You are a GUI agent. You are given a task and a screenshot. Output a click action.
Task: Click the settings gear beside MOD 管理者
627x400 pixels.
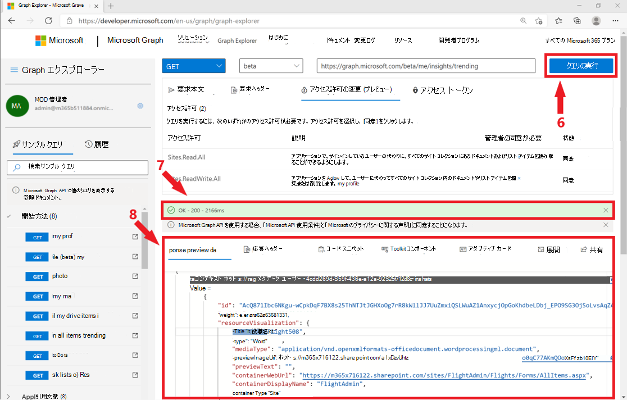click(x=140, y=106)
